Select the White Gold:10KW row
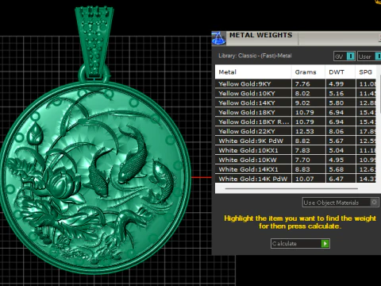This screenshot has width=381, height=286. pyautogui.click(x=295, y=160)
